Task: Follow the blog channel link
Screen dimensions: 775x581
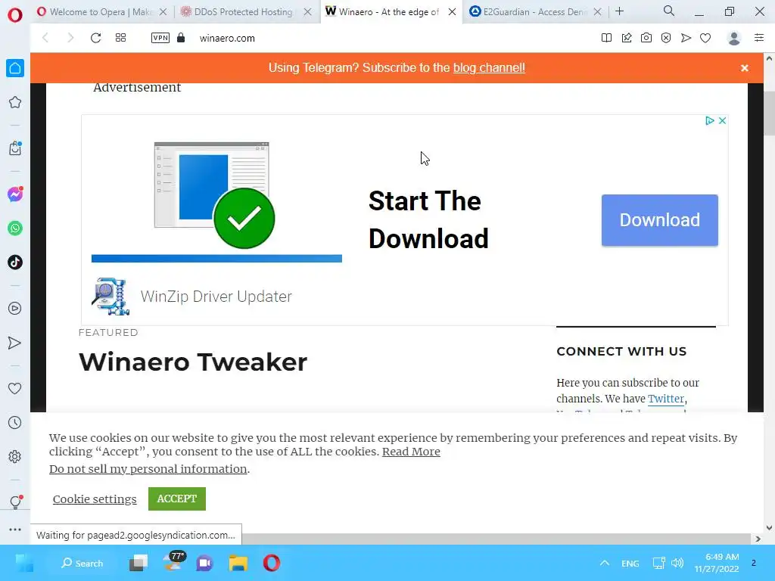Action: [489, 67]
